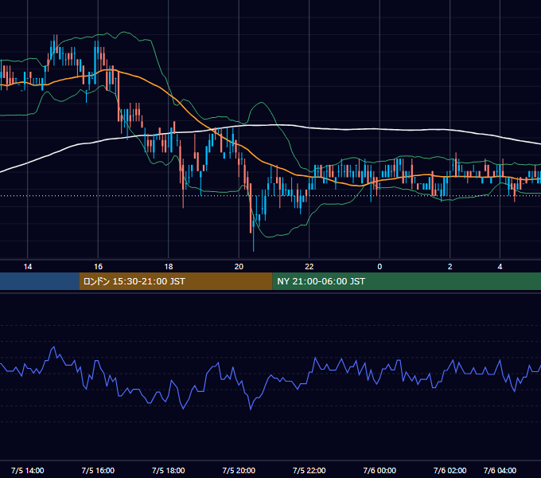
Task: Click the 7/5 14:00 date label
Action: pyautogui.click(x=28, y=470)
